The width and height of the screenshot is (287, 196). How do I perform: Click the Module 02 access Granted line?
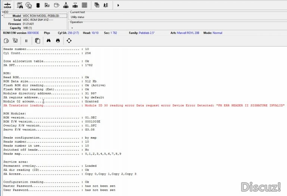tap(51, 101)
